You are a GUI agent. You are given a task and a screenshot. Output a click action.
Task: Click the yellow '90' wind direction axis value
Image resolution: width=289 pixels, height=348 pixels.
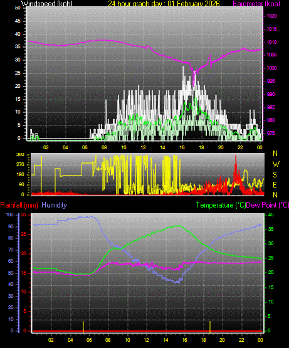click(x=21, y=184)
